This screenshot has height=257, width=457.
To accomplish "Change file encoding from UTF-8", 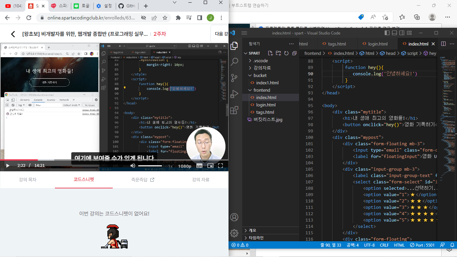I will click(369, 245).
